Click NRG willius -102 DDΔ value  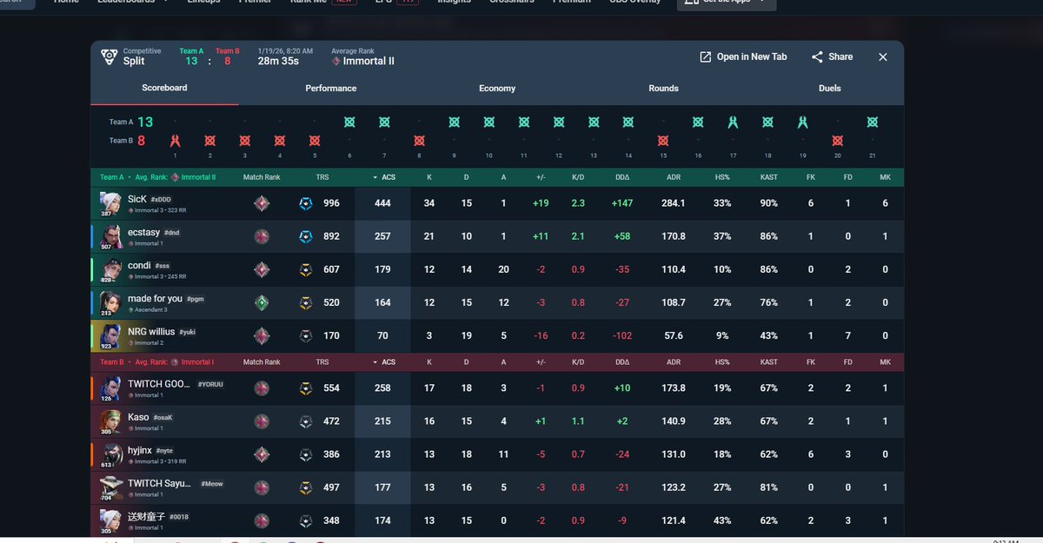tap(621, 335)
